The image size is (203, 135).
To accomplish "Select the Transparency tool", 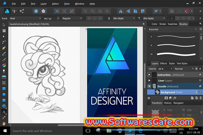I will [x=4, y=71].
